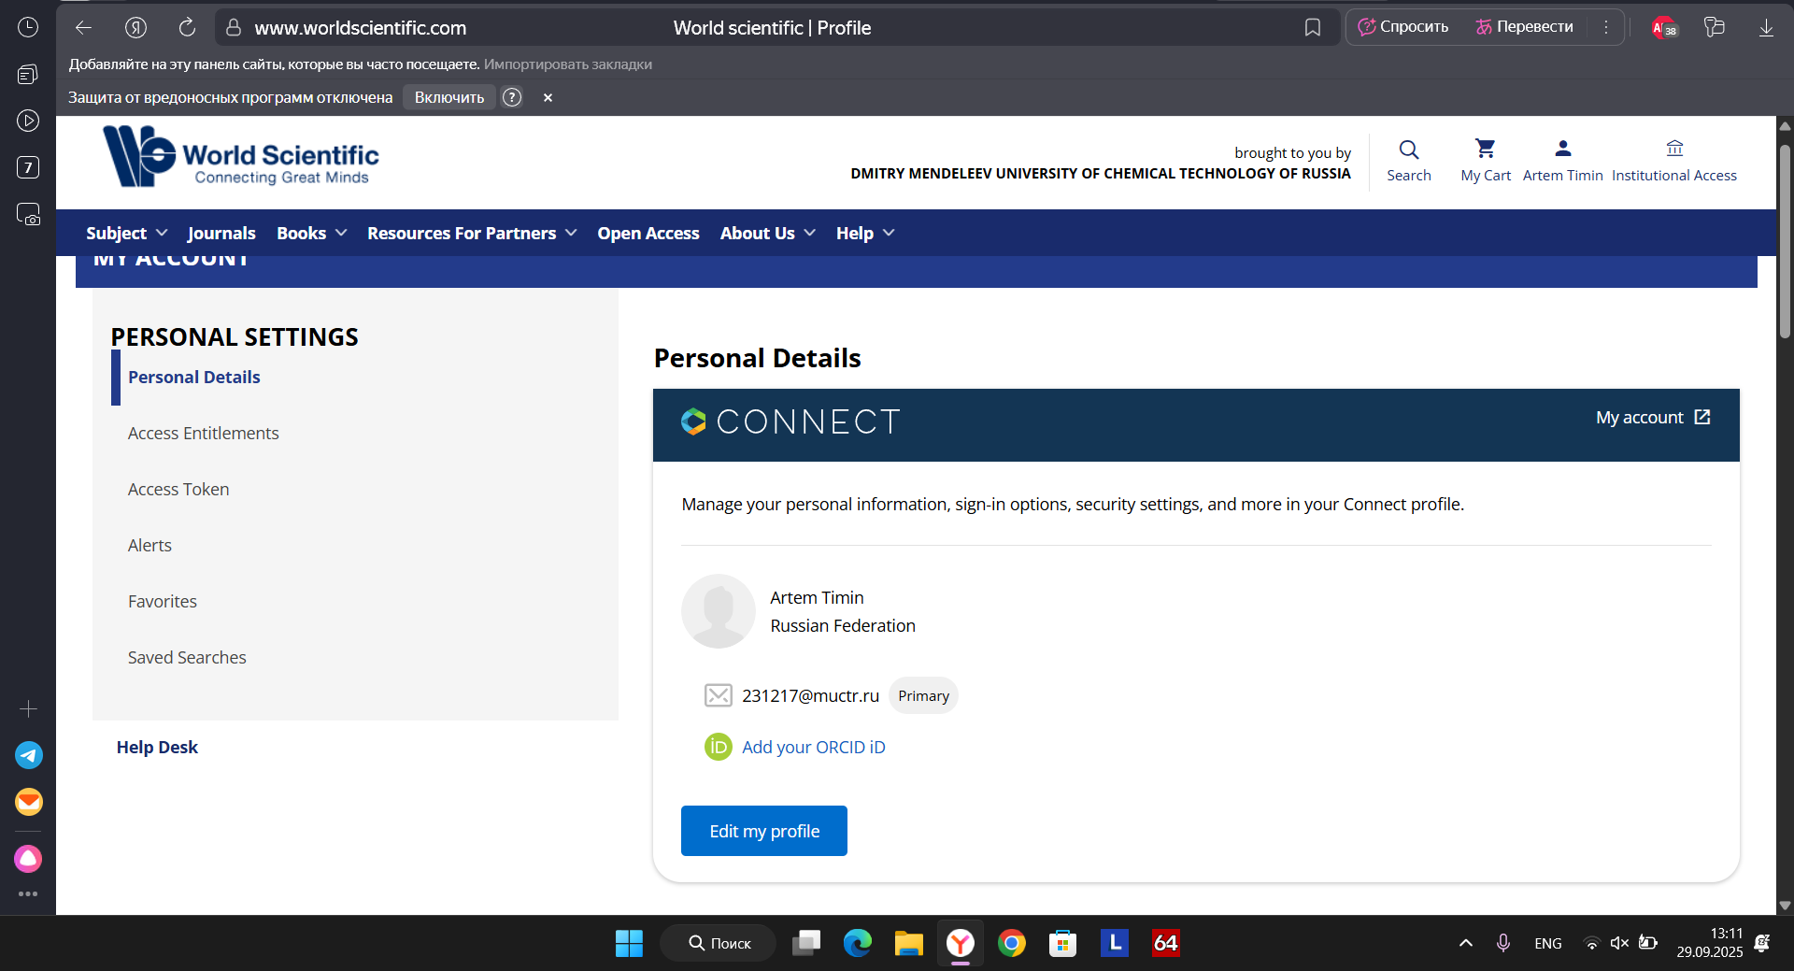This screenshot has width=1794, height=971.
Task: Open Institutional Access building icon
Action: tap(1673, 149)
